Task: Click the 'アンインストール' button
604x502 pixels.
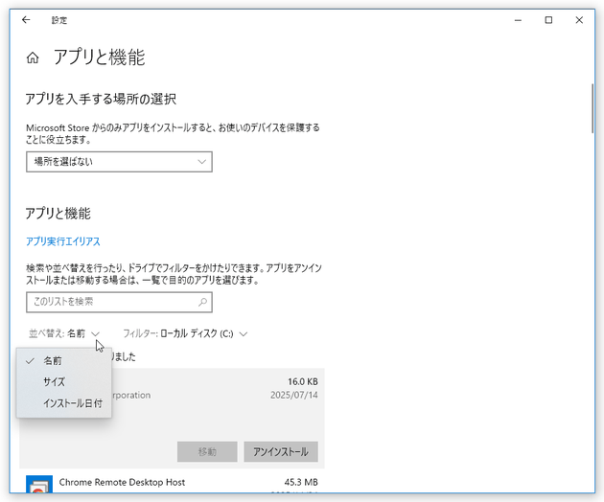Action: tap(281, 451)
